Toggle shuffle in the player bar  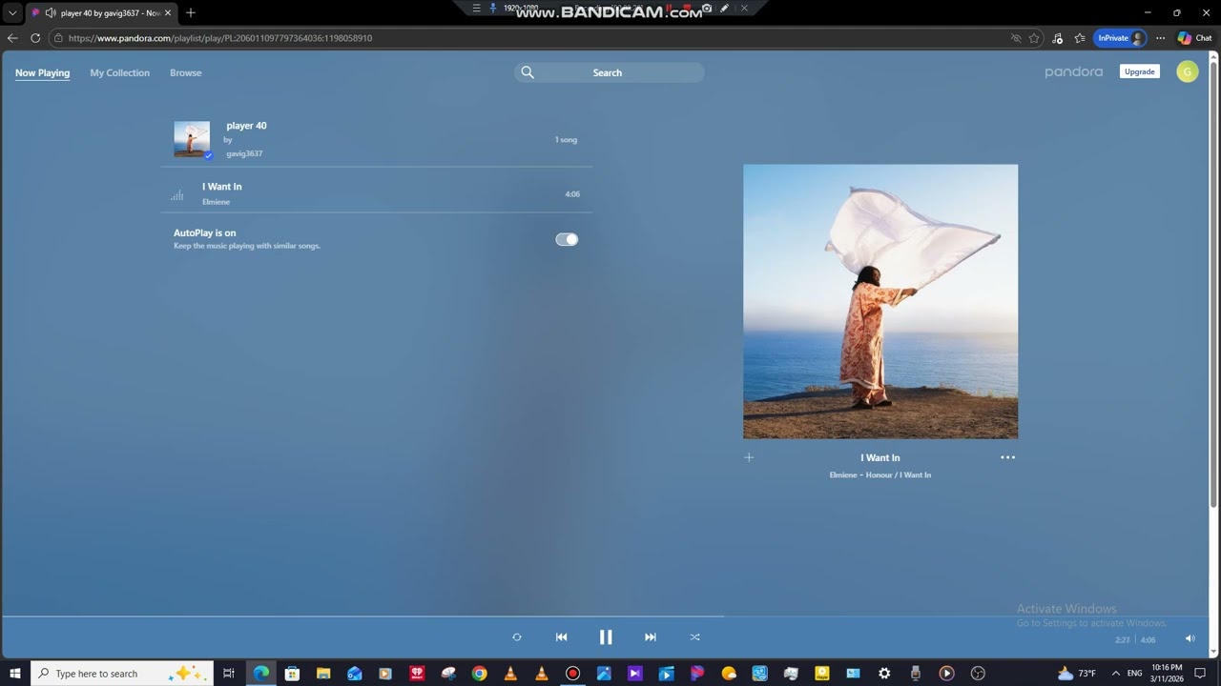pos(694,637)
